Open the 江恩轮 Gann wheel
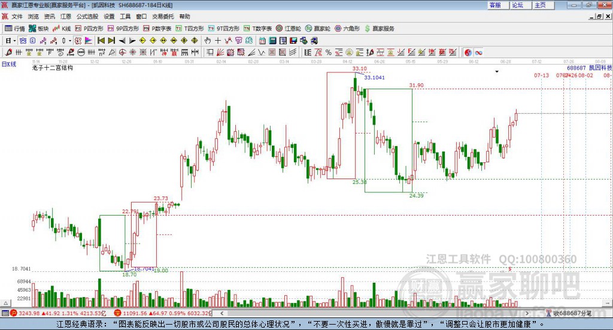The image size is (613, 330). 289,29
